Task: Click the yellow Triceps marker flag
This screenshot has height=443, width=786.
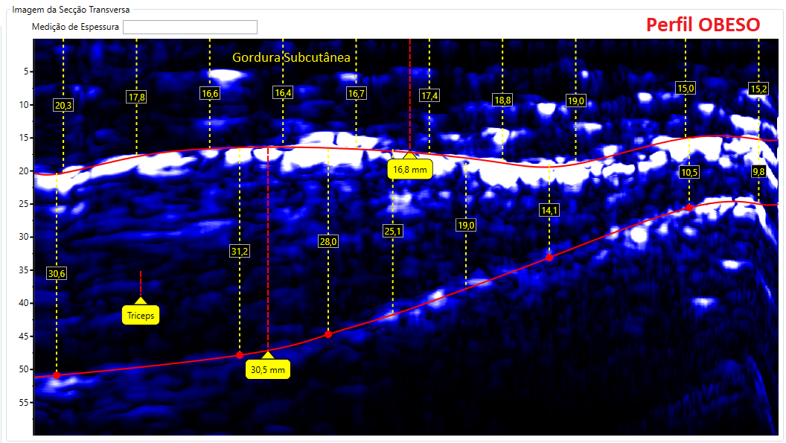Action: (141, 315)
